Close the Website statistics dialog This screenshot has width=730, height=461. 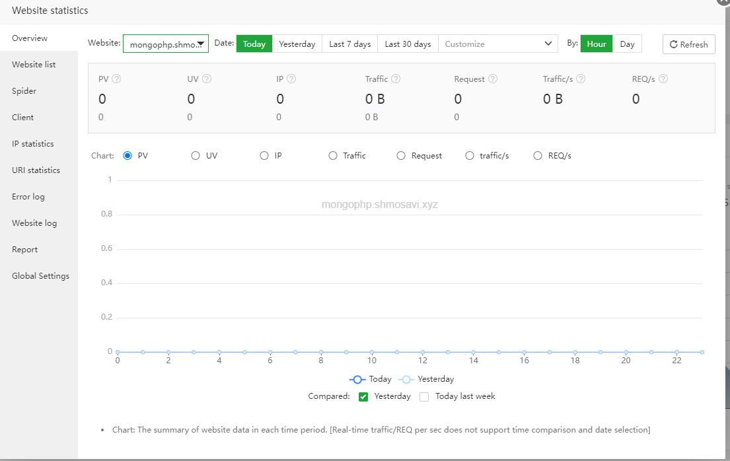(x=724, y=2)
